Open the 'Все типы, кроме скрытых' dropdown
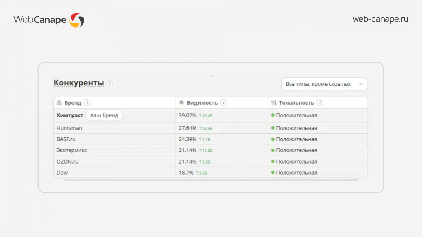Image resolution: width=422 pixels, height=237 pixels. 325,84
